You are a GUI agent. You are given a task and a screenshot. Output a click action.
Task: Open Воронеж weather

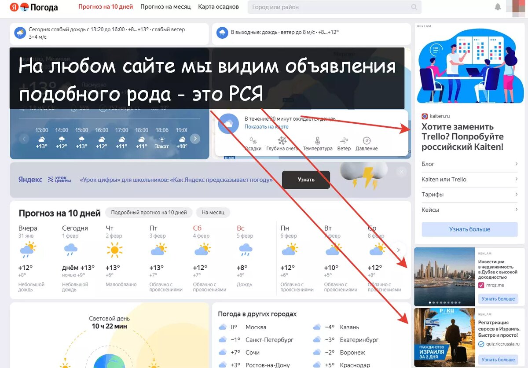click(x=352, y=353)
